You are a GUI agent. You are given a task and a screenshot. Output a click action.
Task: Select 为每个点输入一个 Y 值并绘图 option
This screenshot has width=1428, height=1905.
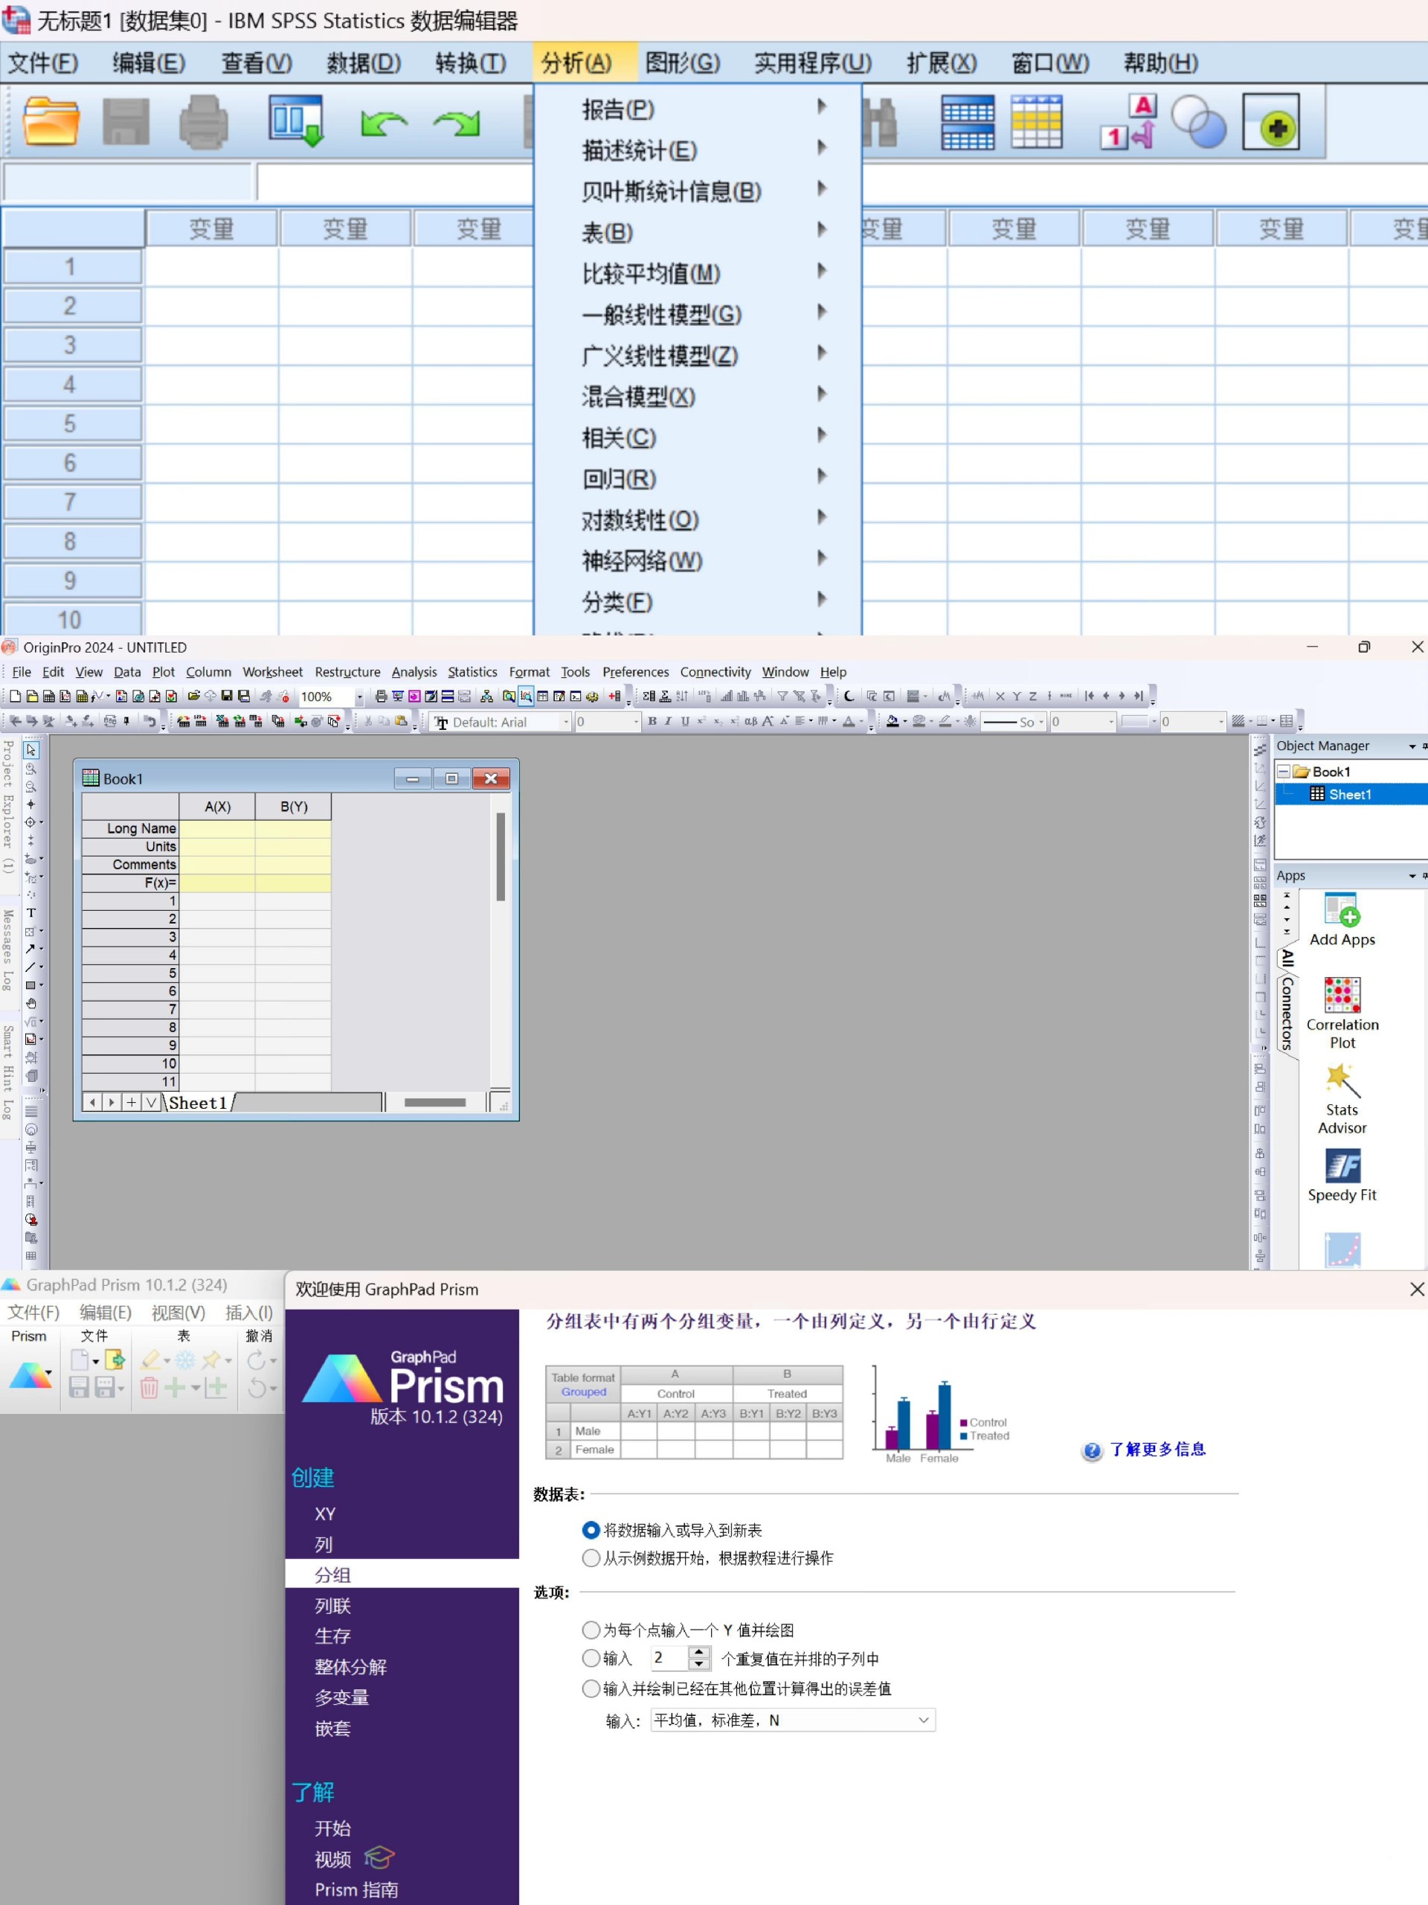[591, 1630]
